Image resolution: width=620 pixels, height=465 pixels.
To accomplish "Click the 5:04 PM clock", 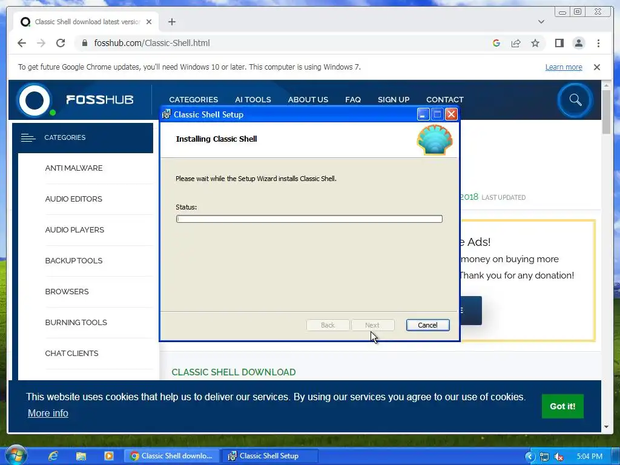I will coord(589,457).
